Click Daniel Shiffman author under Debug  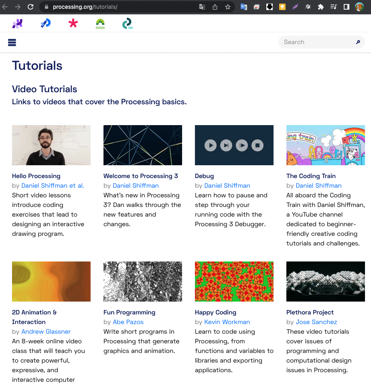(227, 186)
